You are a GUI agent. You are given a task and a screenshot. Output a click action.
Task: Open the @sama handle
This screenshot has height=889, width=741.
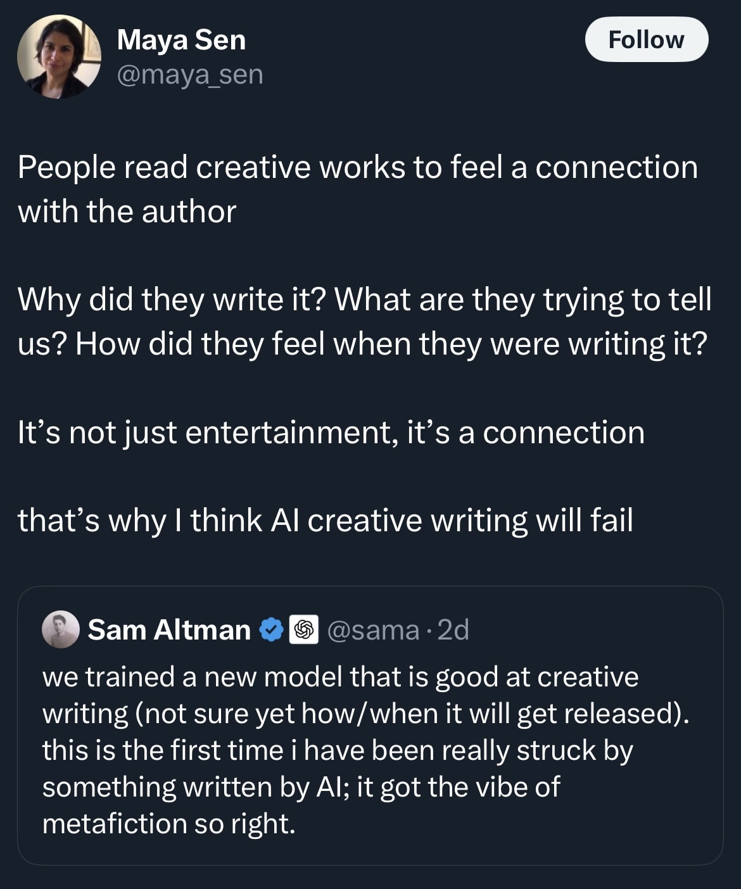(373, 630)
